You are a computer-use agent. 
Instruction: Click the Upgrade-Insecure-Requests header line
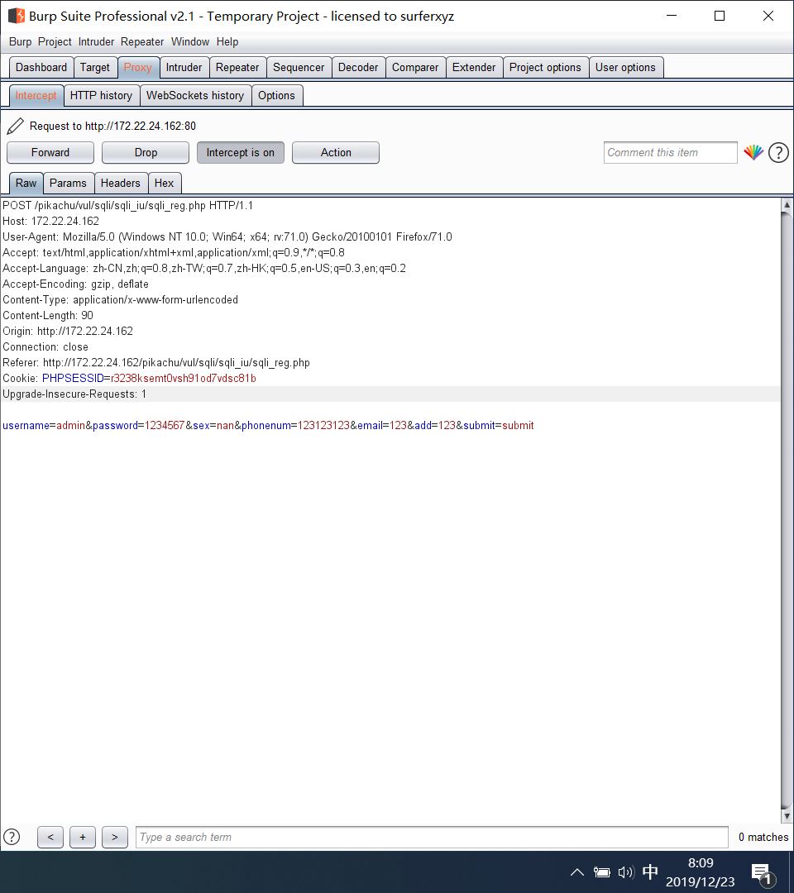click(x=74, y=394)
